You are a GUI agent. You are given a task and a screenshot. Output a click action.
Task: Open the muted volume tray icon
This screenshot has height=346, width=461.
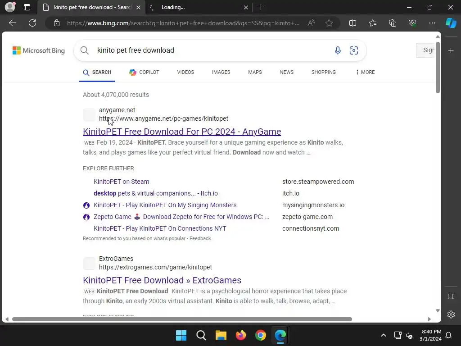coord(409,335)
